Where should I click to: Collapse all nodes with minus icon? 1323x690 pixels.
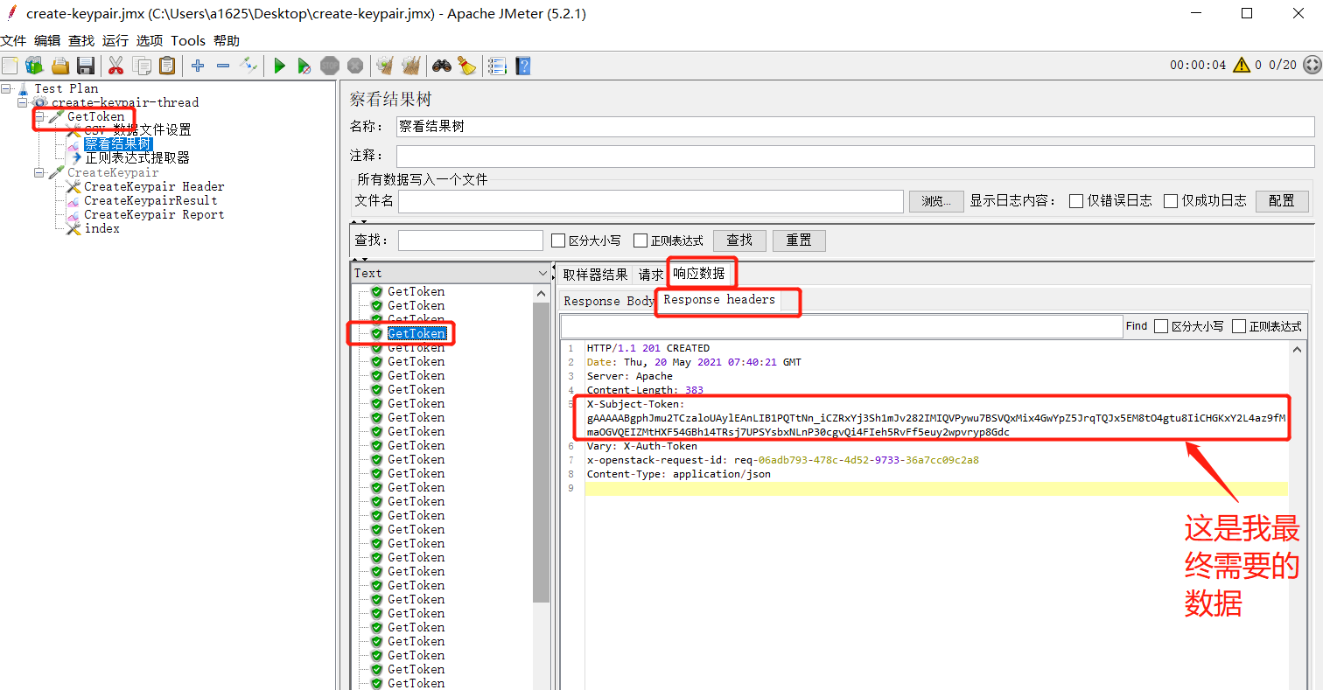223,66
